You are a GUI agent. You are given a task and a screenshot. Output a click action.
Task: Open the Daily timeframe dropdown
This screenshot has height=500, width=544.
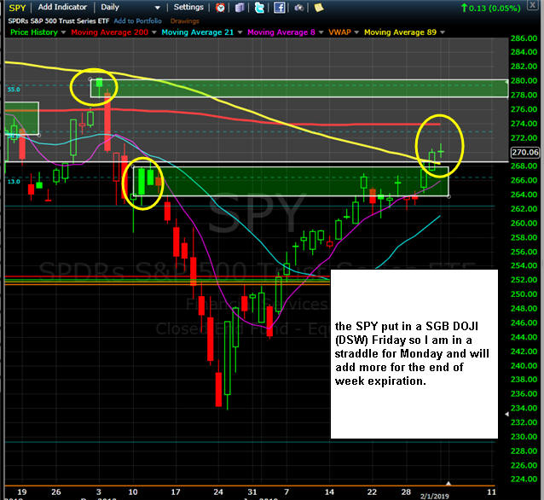pyautogui.click(x=130, y=8)
